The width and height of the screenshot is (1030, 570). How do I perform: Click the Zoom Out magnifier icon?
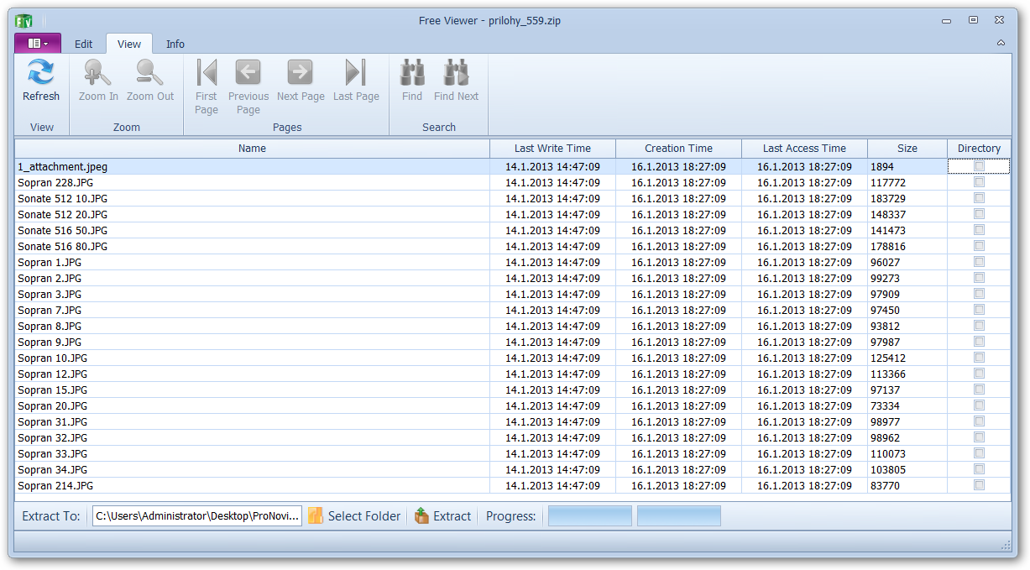tap(150, 72)
